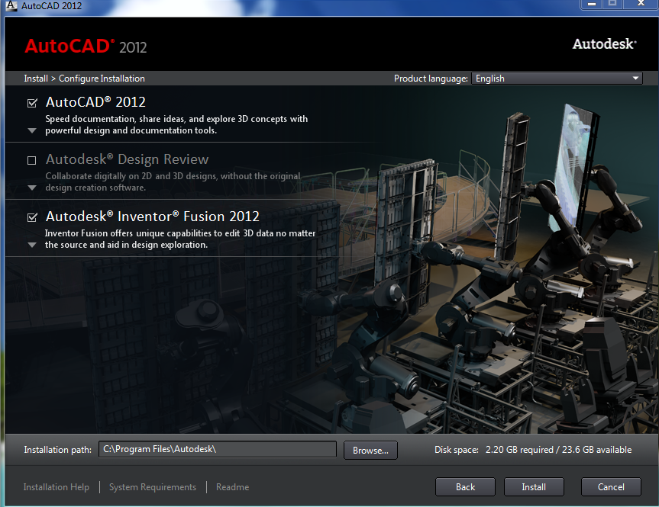This screenshot has height=507, width=659.
Task: Open the Readme link
Action: [x=232, y=487]
